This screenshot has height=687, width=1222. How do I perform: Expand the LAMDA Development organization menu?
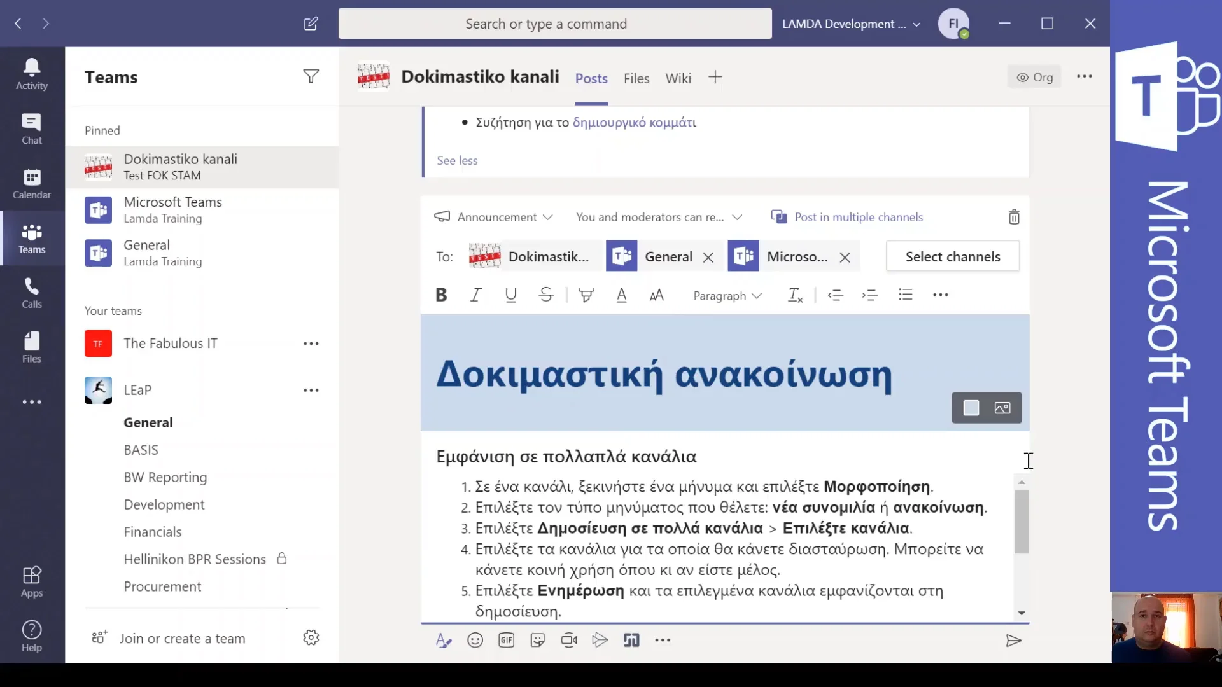click(852, 24)
